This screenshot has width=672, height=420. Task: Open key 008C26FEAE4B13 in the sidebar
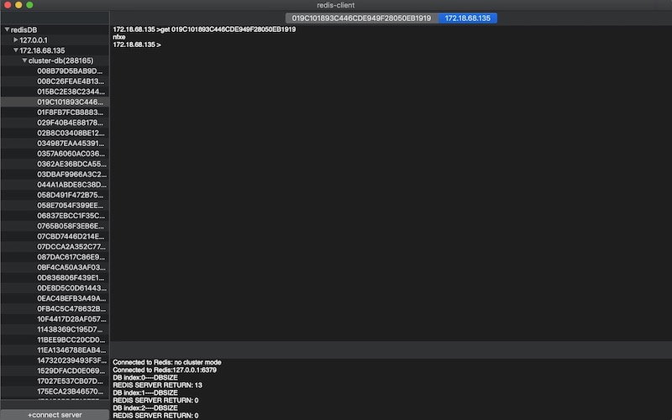coord(71,81)
